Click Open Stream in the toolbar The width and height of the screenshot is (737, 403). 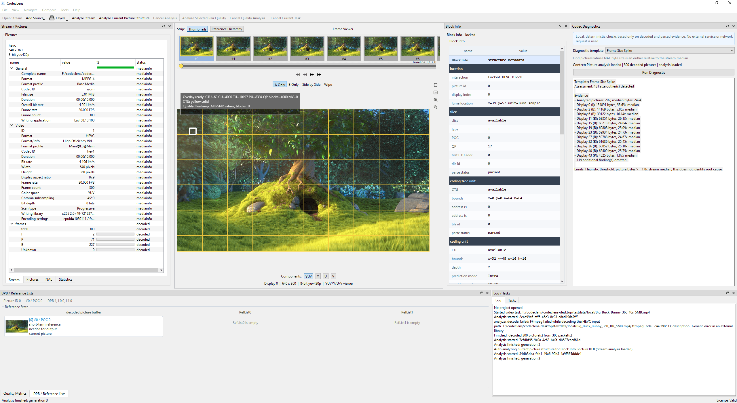[12, 18]
